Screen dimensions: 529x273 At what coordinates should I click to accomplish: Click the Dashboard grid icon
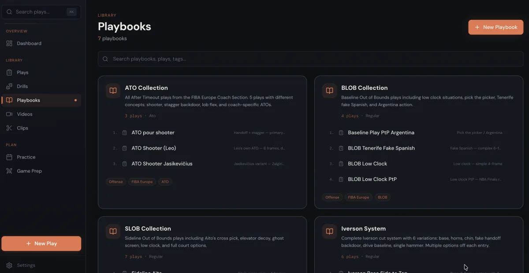[x=9, y=43]
